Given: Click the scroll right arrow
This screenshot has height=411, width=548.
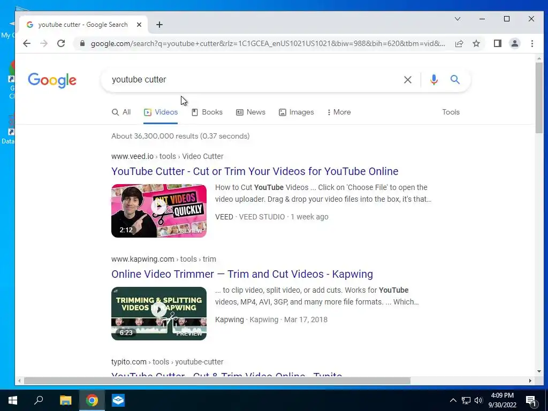Looking at the screenshot, I should 530,380.
